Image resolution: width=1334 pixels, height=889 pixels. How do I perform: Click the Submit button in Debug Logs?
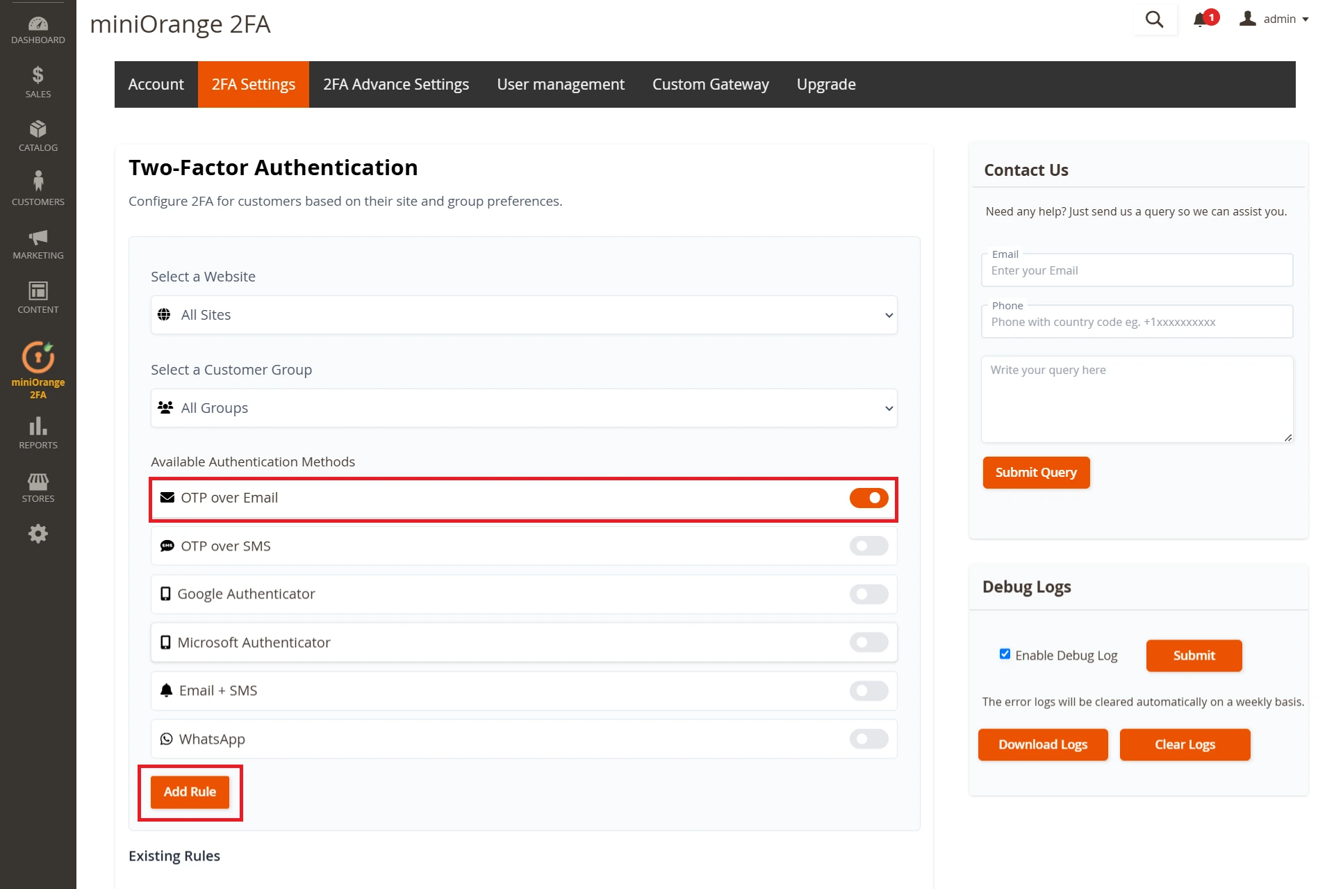click(1194, 655)
